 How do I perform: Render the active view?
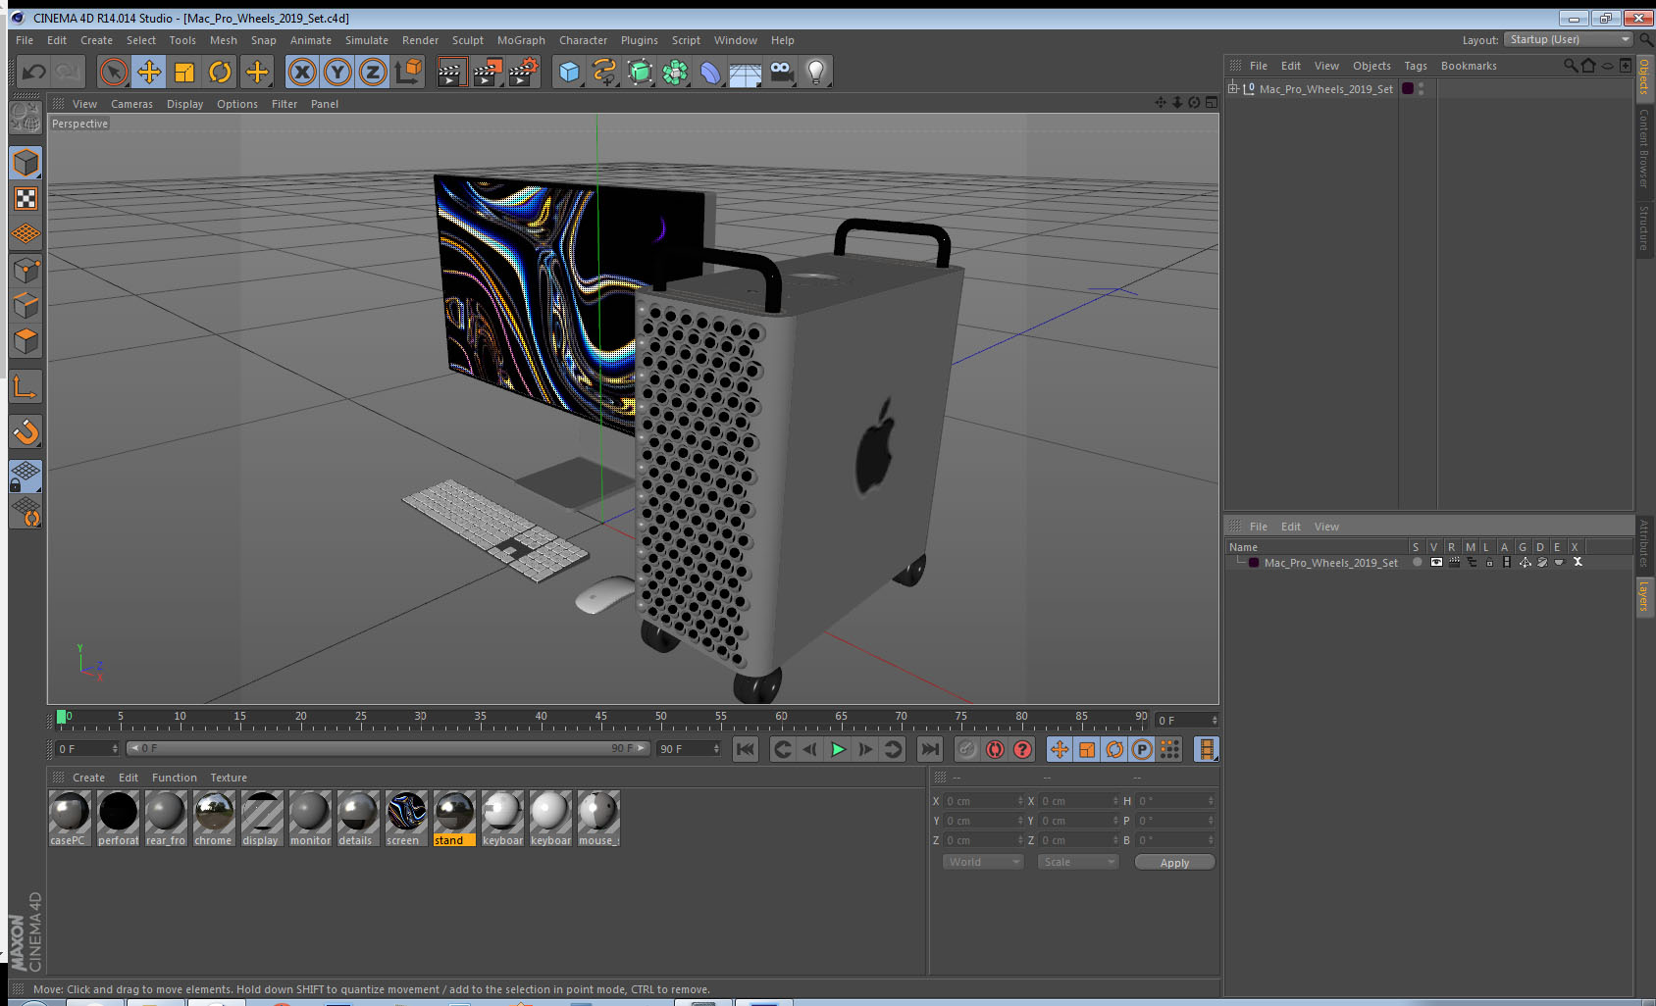pyautogui.click(x=451, y=72)
